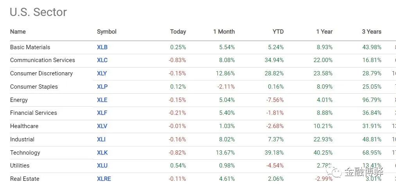Open the XLI symbol link
396x189 pixels.
101,139
